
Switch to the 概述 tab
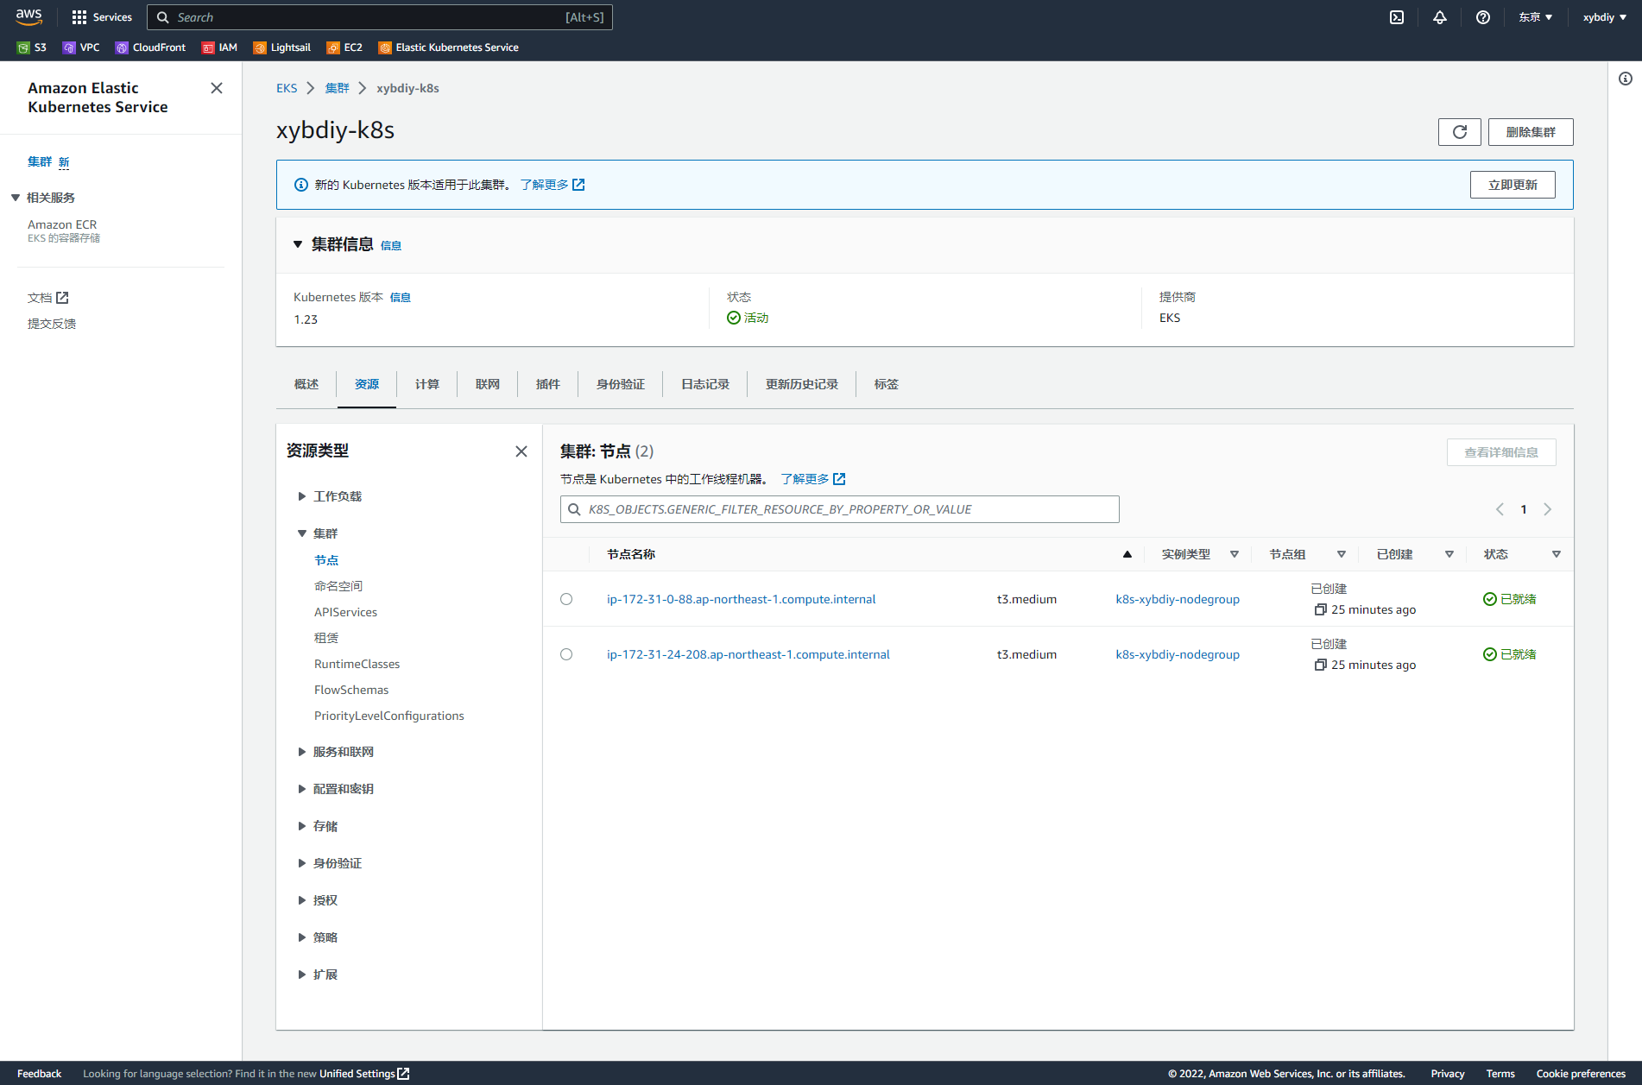pyautogui.click(x=306, y=384)
